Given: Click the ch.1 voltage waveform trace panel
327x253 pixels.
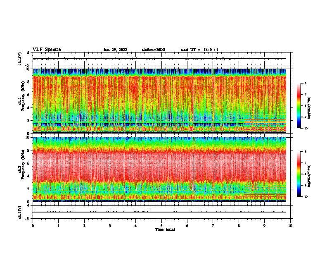Looking at the screenshot, I should 161,59.
